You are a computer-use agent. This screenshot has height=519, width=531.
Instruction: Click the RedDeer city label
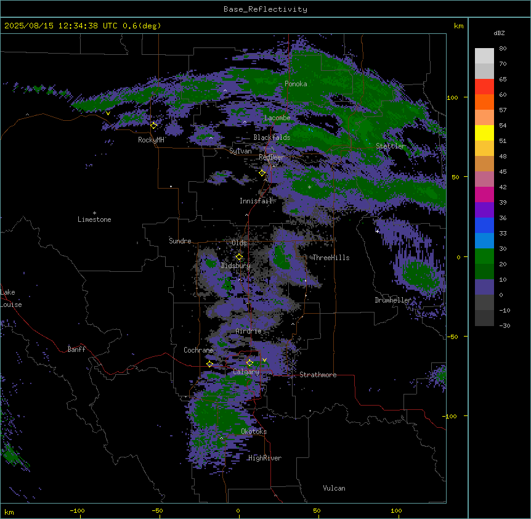(x=272, y=157)
